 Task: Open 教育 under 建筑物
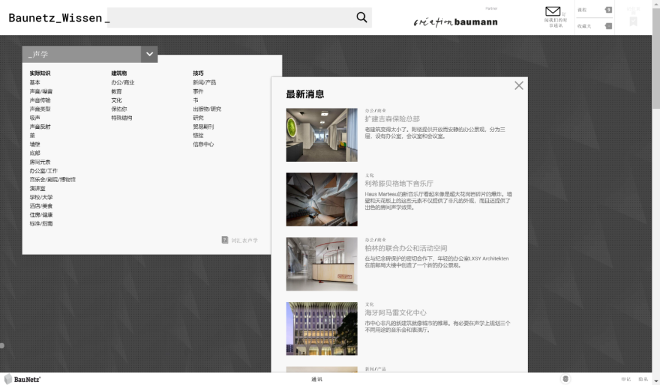[117, 91]
